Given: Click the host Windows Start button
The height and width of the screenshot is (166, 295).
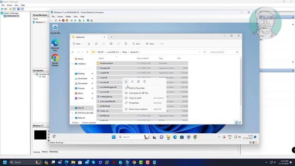Looking at the screenshot, I should pos(5,162).
